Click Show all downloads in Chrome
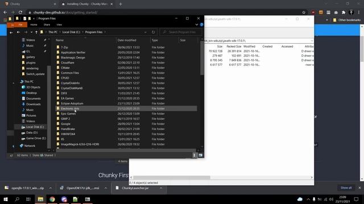Image resolution: width=364 pixels, height=204 pixels. (x=346, y=188)
